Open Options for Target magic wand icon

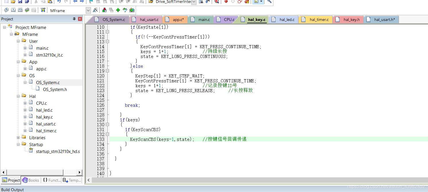[96, 10]
